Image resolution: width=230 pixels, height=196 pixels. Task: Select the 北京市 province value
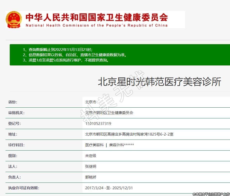[91, 102]
